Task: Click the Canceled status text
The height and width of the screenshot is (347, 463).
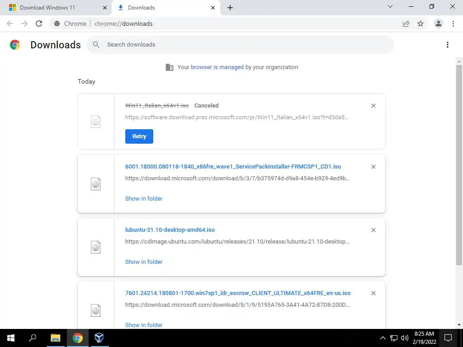Action: pyautogui.click(x=206, y=106)
